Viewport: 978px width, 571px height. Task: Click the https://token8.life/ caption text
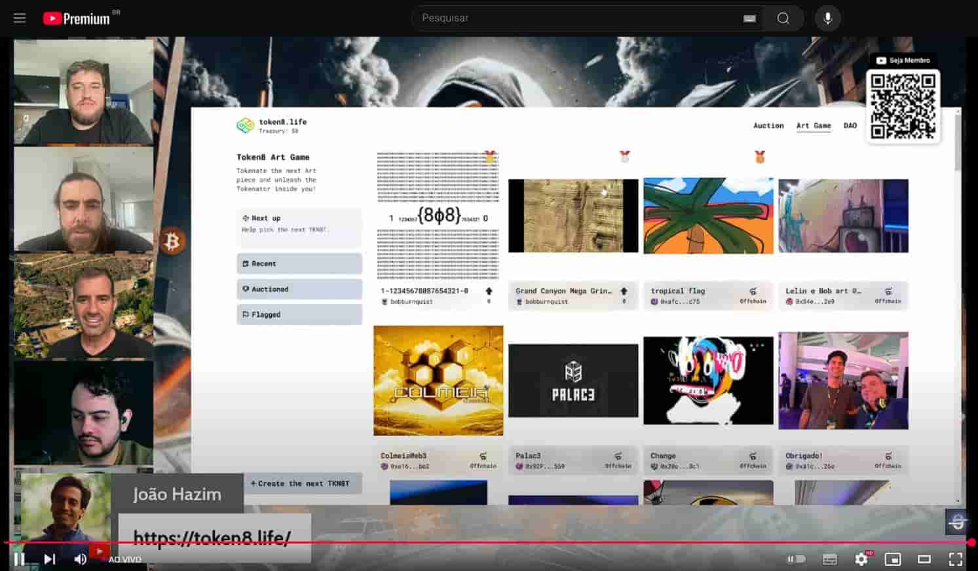[x=212, y=538]
